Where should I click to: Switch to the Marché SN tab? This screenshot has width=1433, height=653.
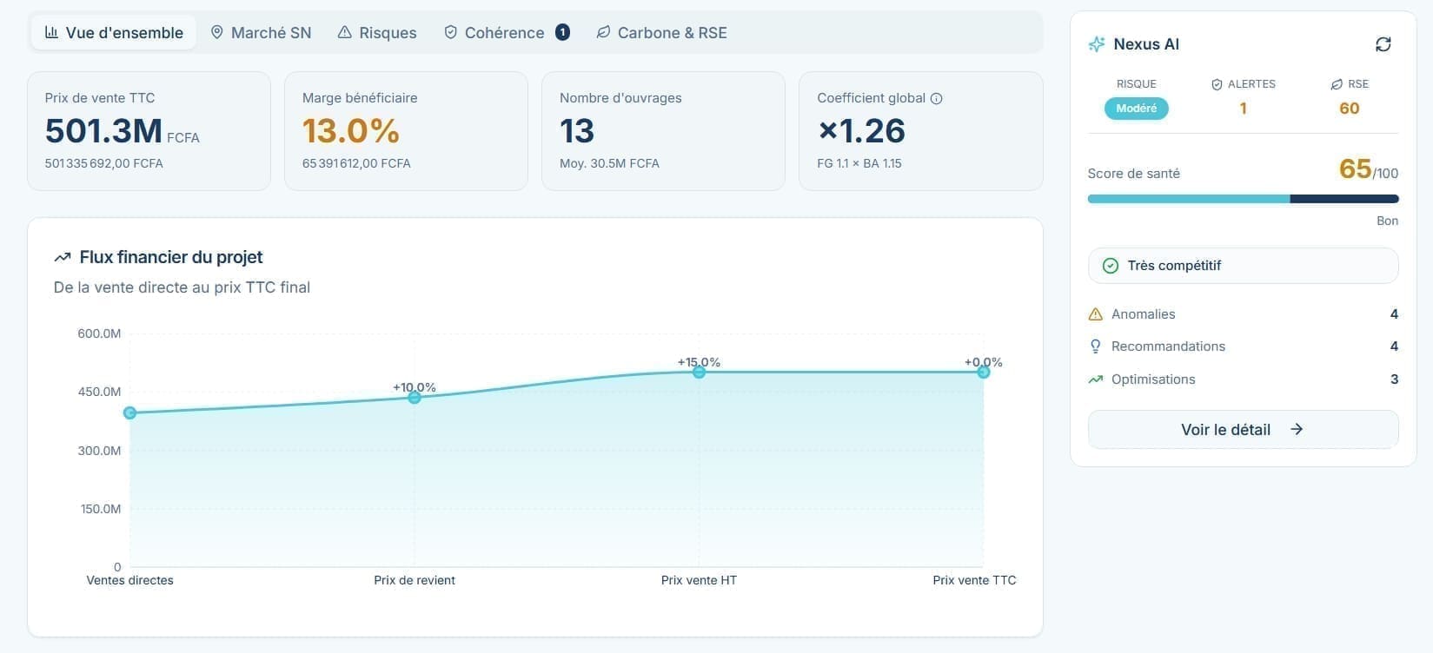coord(261,33)
